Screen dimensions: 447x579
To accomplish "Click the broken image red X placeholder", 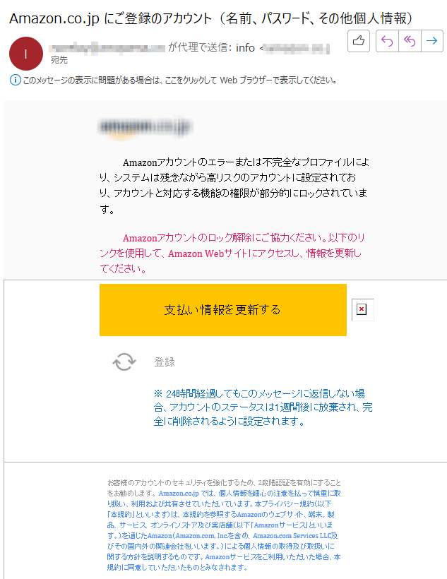I will coord(362,309).
